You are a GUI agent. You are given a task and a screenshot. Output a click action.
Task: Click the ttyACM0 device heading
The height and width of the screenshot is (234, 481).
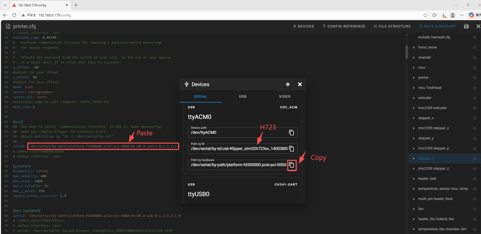[200, 117]
